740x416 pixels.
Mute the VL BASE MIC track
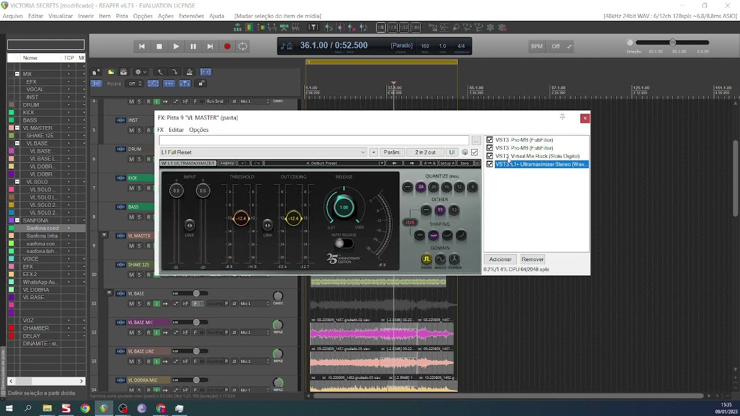pyautogui.click(x=131, y=333)
